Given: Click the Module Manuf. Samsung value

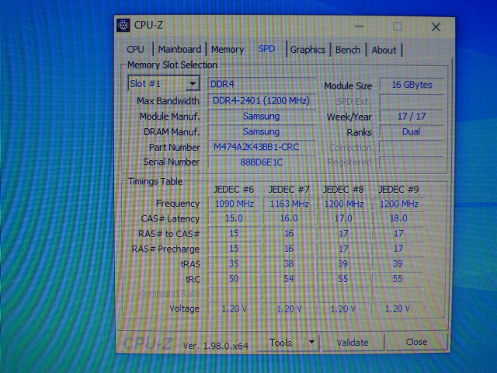Looking at the screenshot, I should pos(262,116).
